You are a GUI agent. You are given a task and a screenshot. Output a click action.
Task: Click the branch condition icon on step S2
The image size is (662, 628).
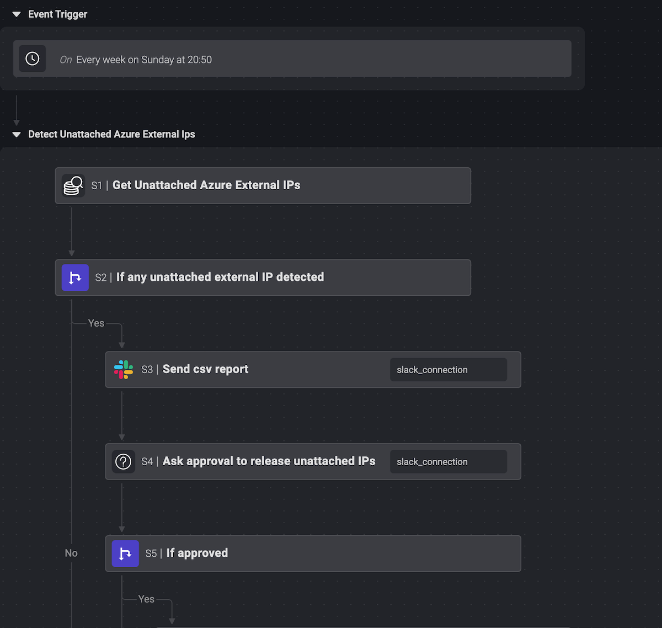pos(75,278)
